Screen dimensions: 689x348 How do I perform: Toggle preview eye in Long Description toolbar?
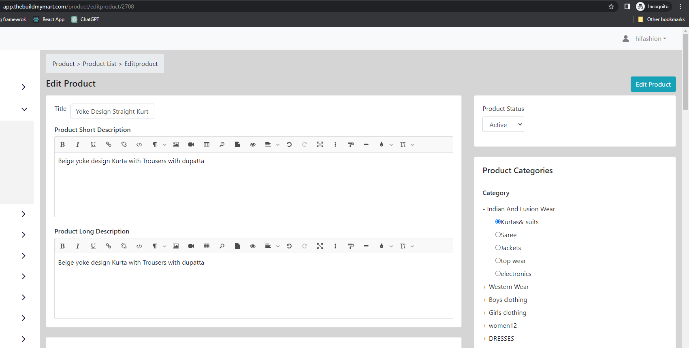(253, 246)
